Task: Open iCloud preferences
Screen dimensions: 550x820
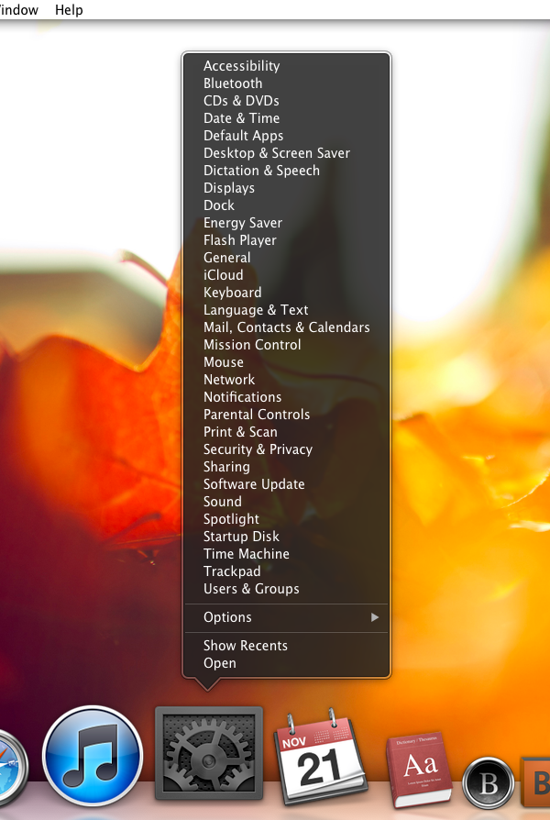Action: pos(224,275)
